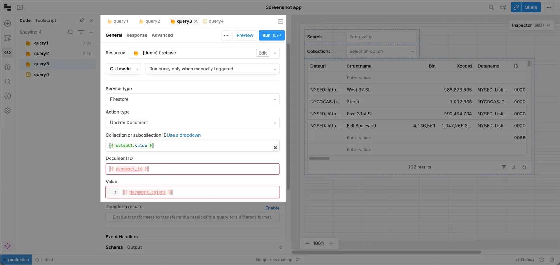Switch to the query1 tab
Image resolution: width=560 pixels, height=265 pixels.
(118, 21)
